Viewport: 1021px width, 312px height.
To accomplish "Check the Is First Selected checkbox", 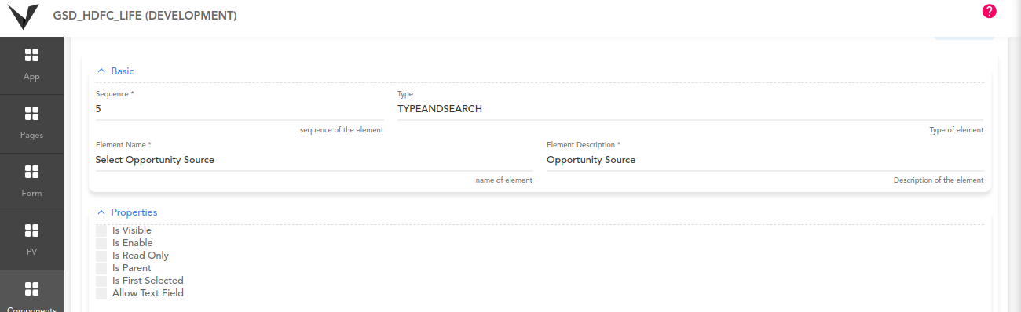I will (x=101, y=281).
